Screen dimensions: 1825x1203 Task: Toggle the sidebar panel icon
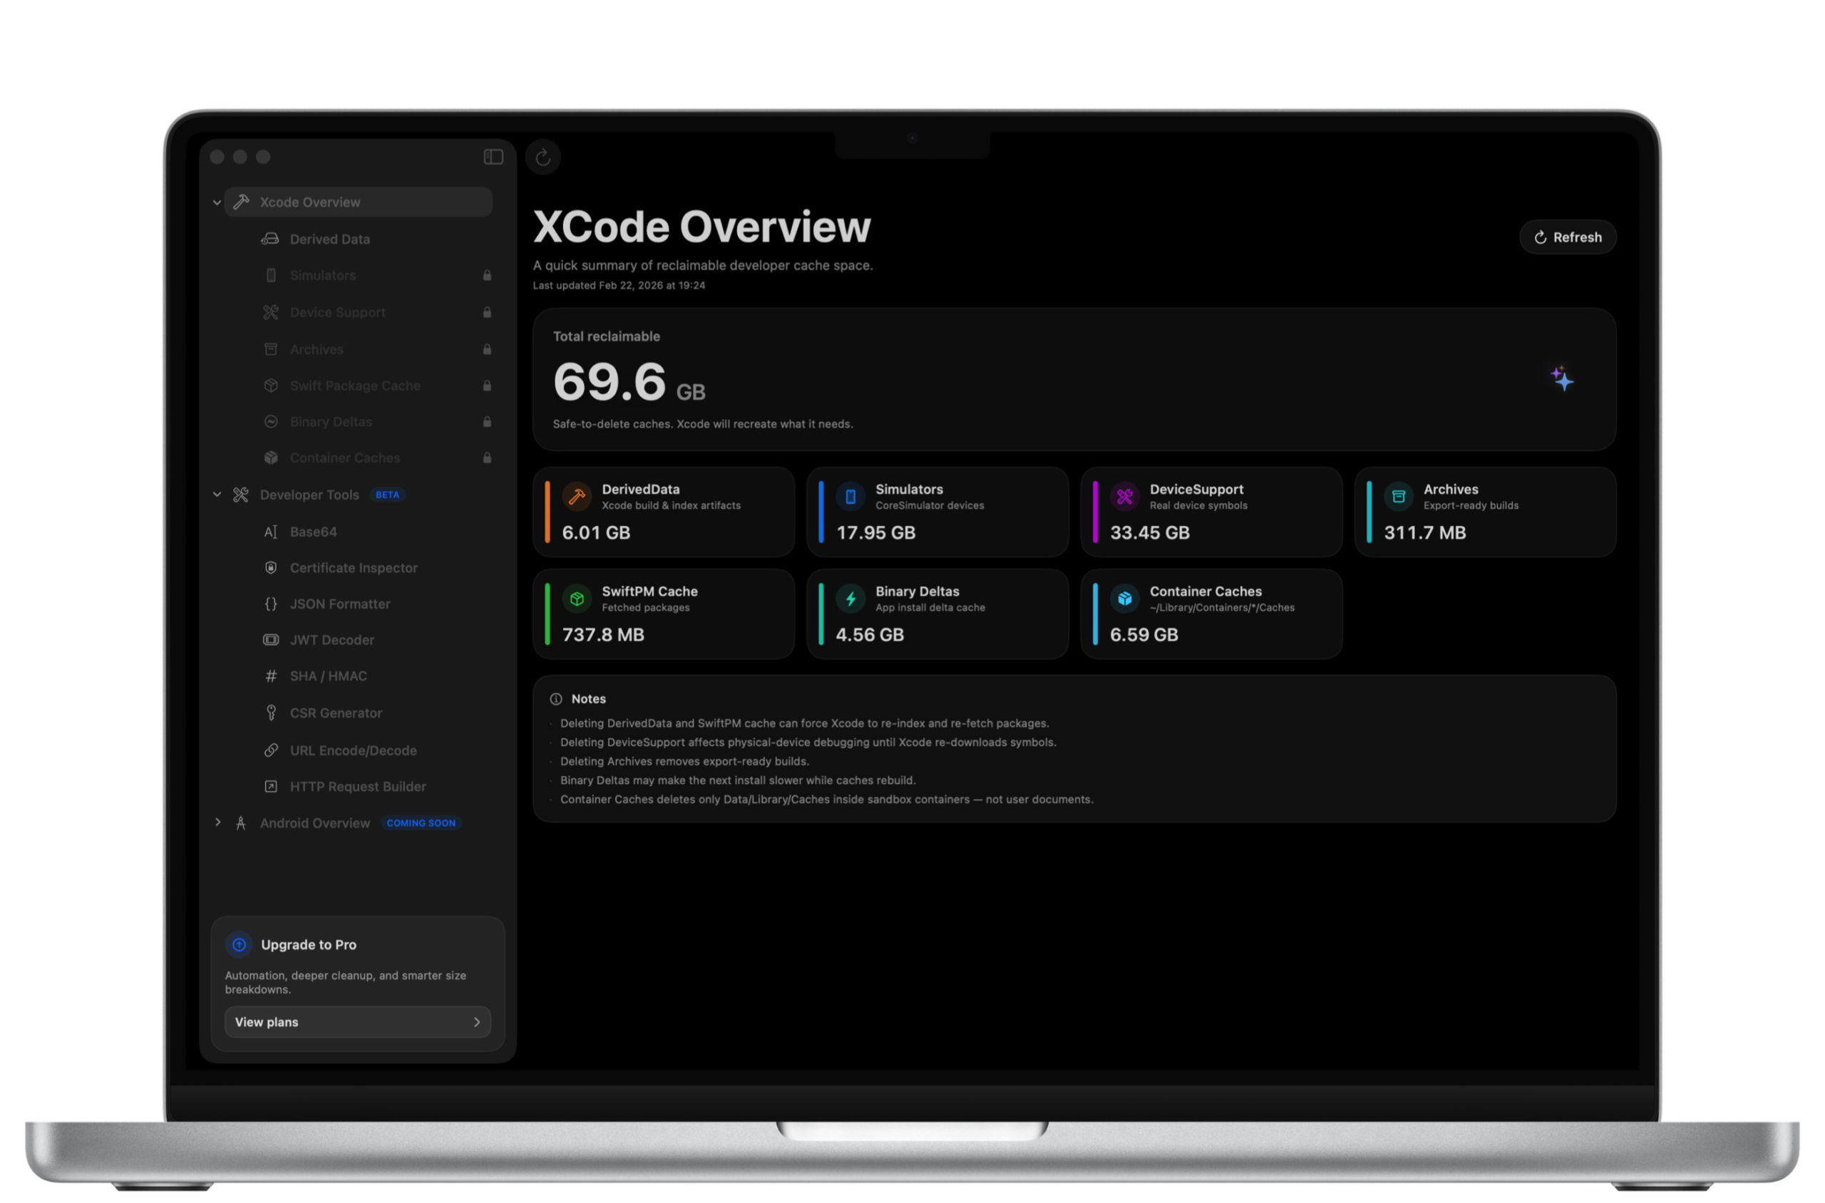tap(493, 158)
